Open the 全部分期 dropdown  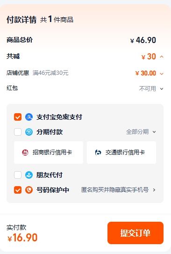[141, 132]
